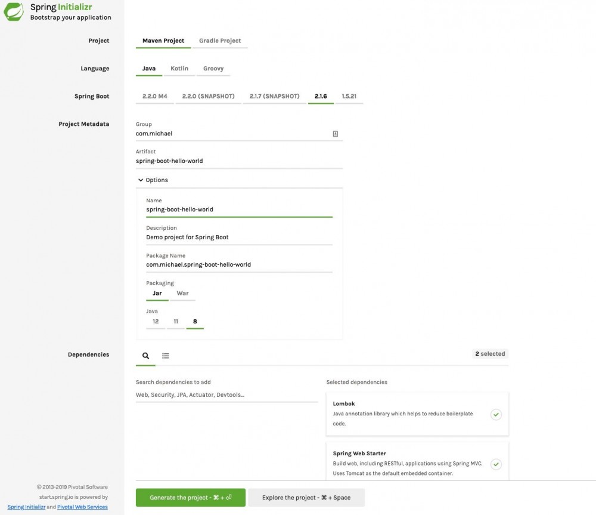Choose Jar packaging
Image resolution: width=596 pixels, height=515 pixels.
(157, 294)
